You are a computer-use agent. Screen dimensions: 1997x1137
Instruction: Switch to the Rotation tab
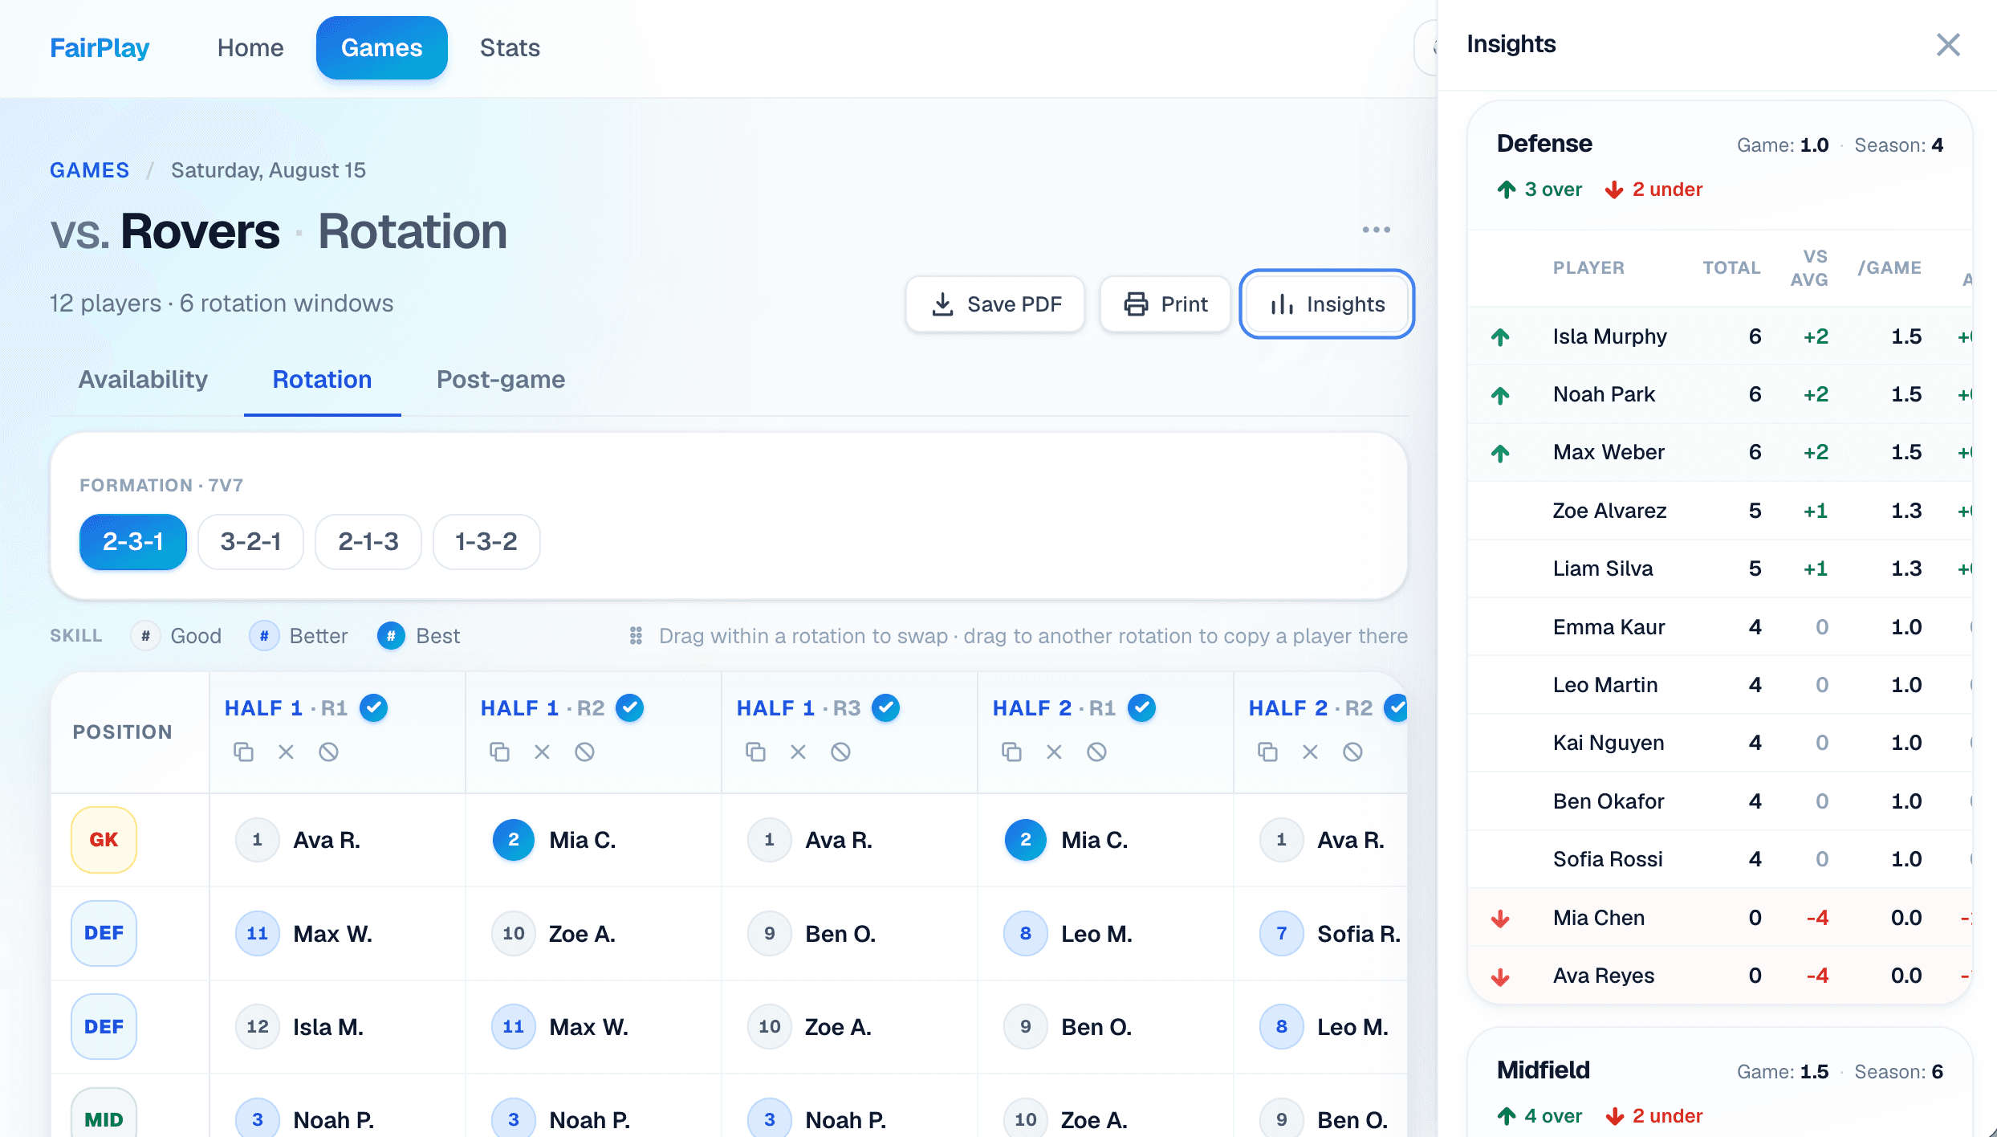322,379
